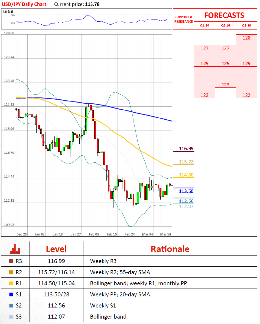Click the bold 125 under Q1 16
Viewport: 260px width, 324px height.
[204, 63]
